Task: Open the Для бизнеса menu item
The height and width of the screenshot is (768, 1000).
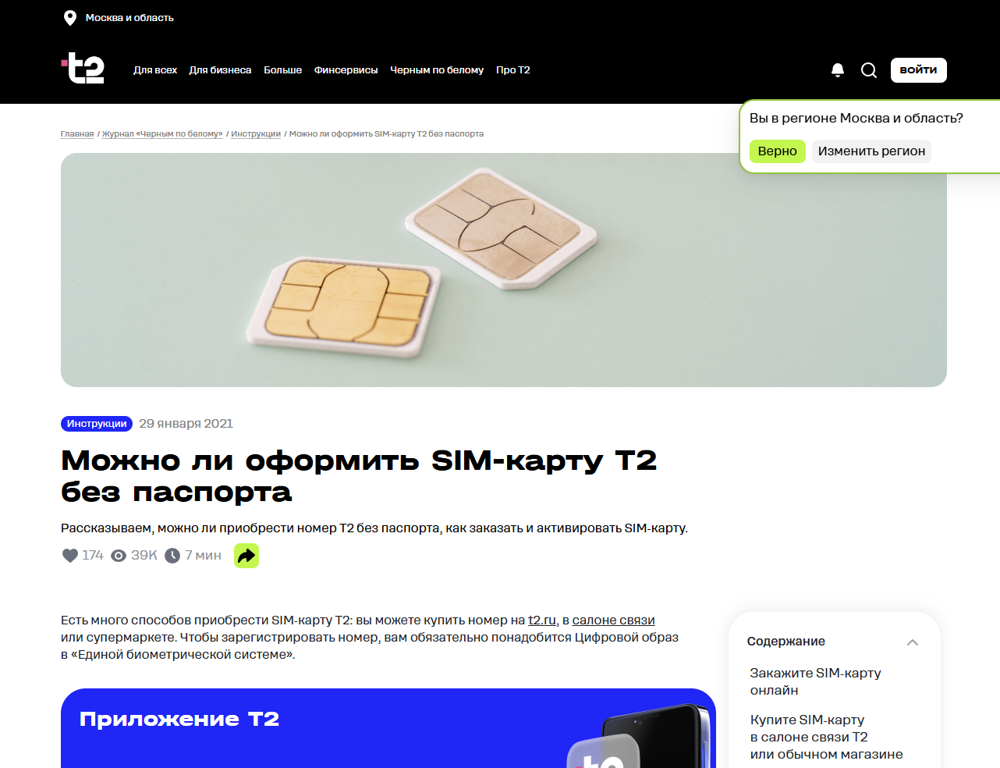Action: (x=220, y=70)
